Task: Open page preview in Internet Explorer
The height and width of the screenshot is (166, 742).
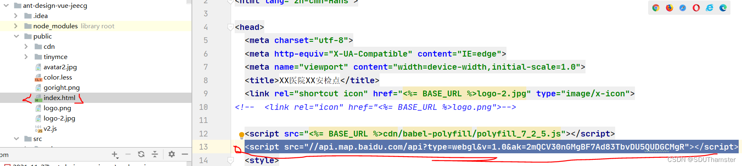Action: click(709, 8)
